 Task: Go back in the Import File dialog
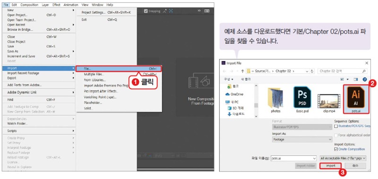(224, 71)
